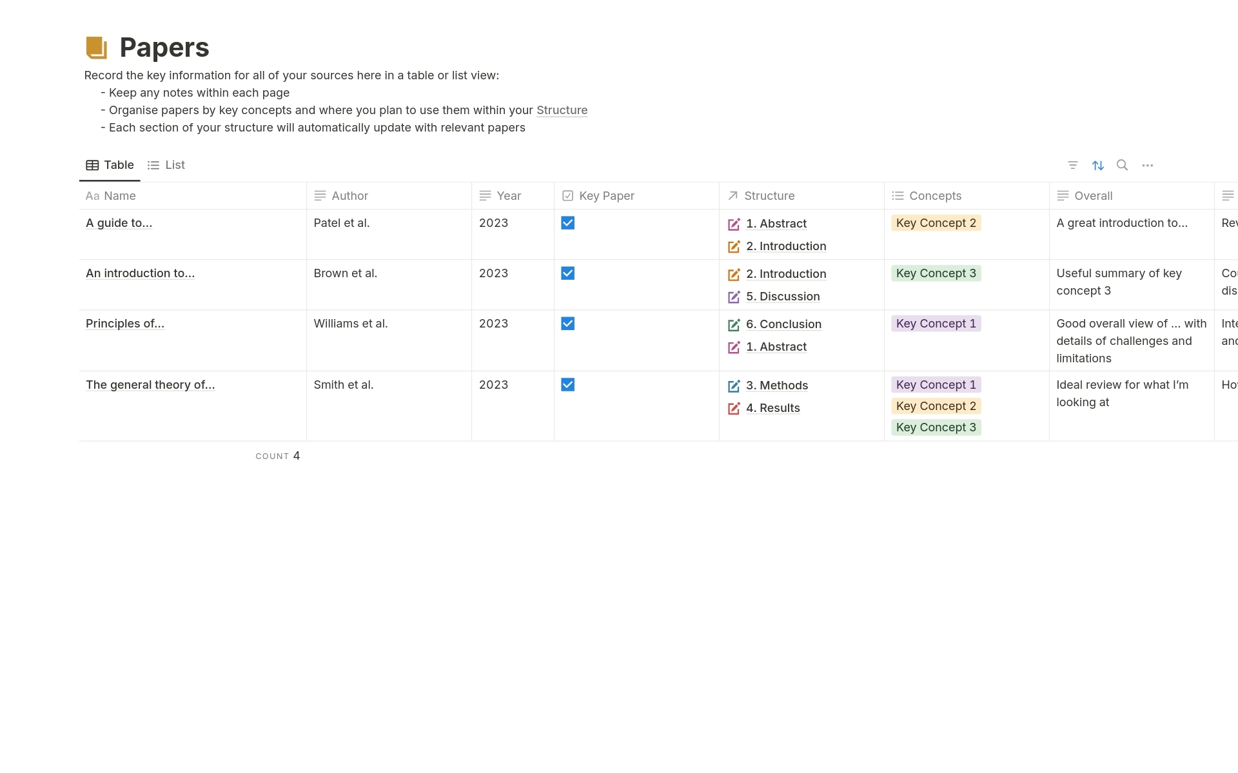Click the purple Key Concept 1 tag in Williams row
The height and width of the screenshot is (773, 1238).
click(936, 324)
